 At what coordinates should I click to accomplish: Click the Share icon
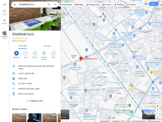53,53
